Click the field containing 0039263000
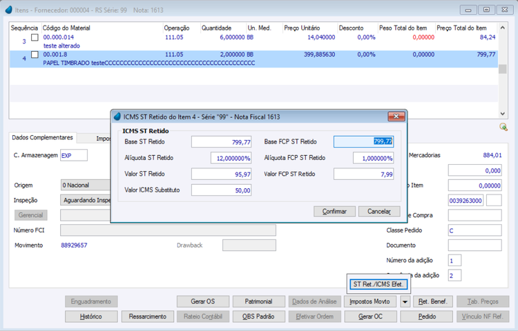The height and width of the screenshot is (331, 518). click(466, 200)
